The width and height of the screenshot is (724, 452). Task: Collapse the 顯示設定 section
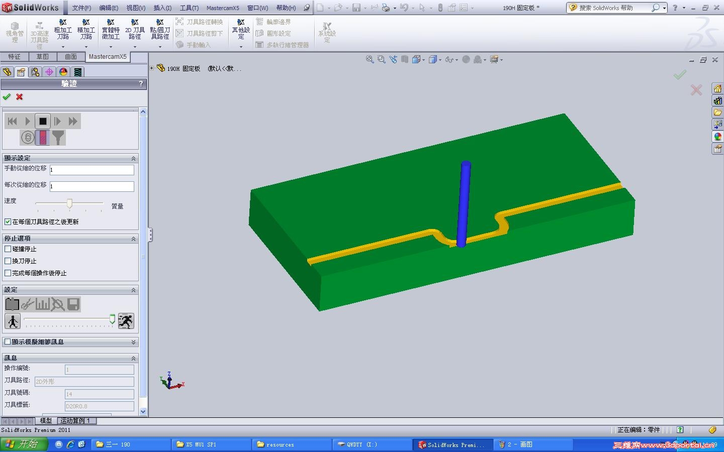point(133,158)
